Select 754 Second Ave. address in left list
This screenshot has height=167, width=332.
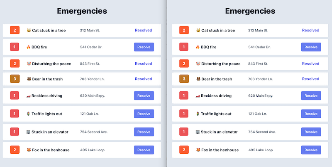pos(94,132)
